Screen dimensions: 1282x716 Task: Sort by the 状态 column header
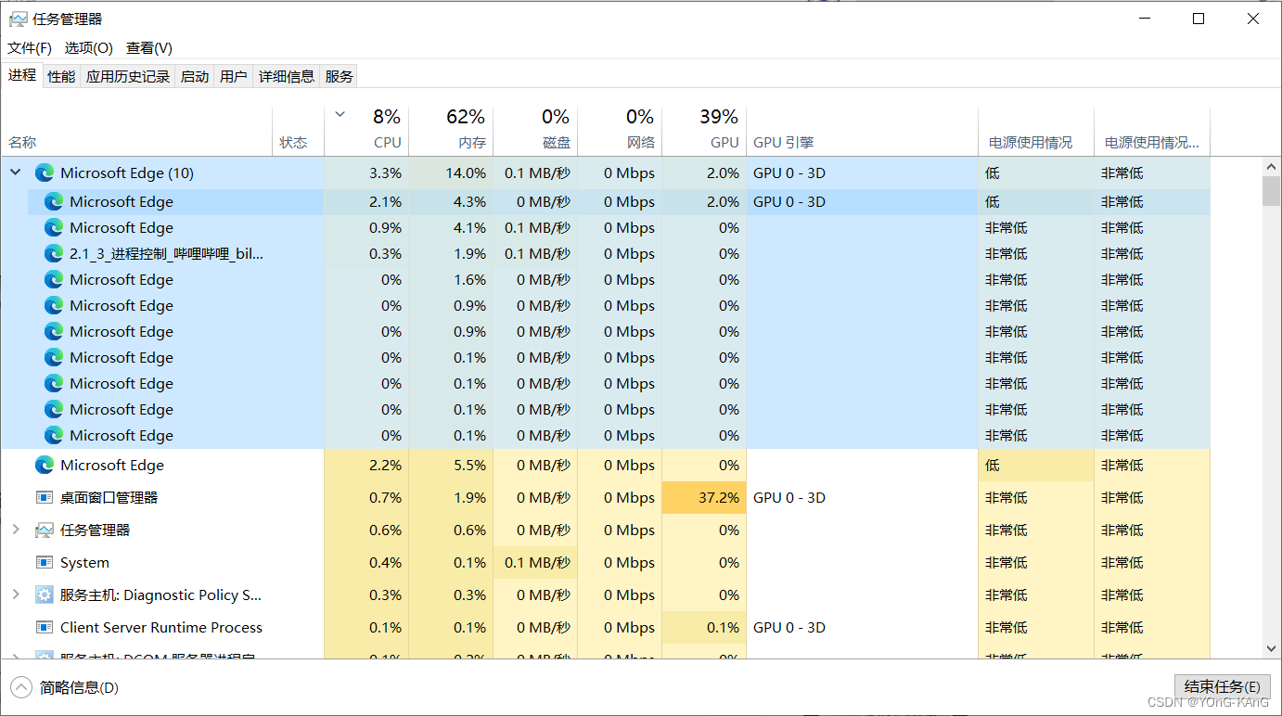(x=298, y=131)
